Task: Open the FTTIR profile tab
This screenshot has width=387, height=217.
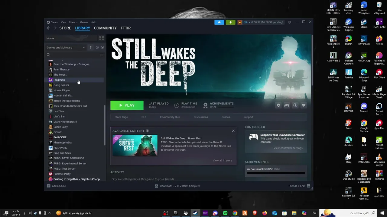Action: pyautogui.click(x=126, y=28)
